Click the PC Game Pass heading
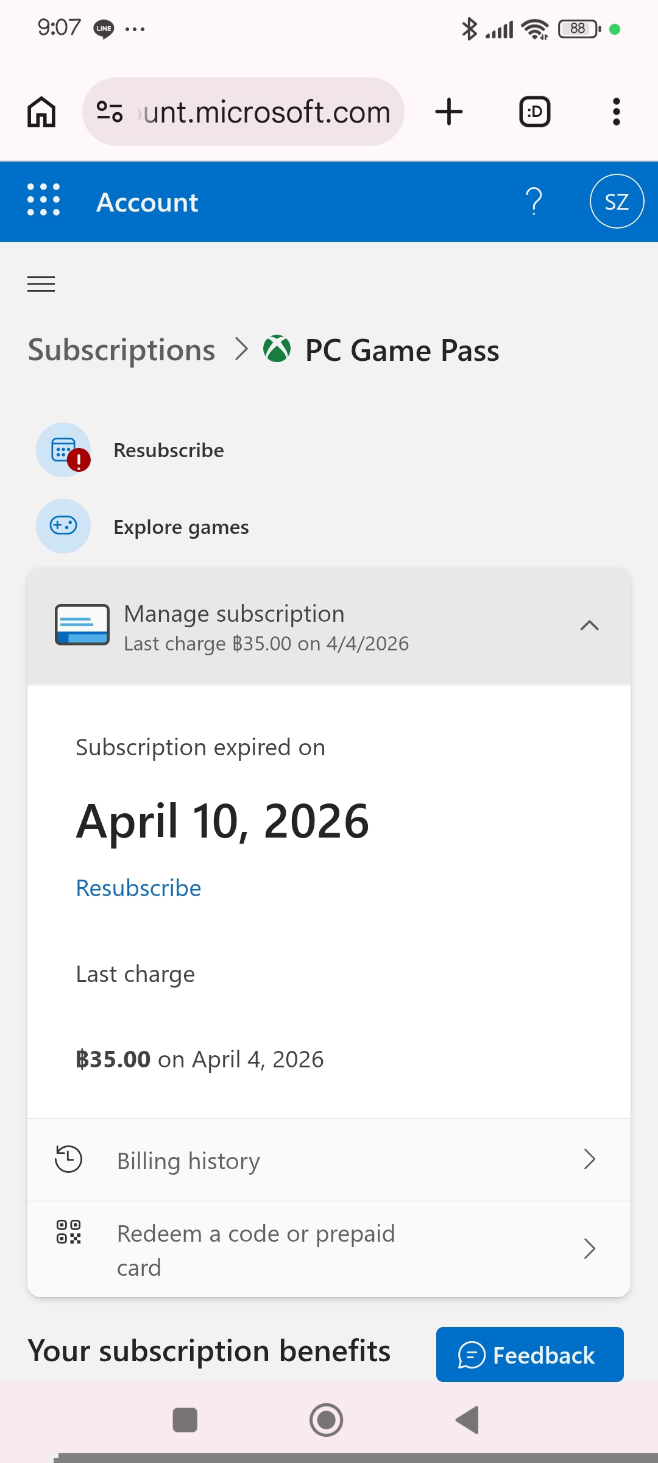 (402, 351)
